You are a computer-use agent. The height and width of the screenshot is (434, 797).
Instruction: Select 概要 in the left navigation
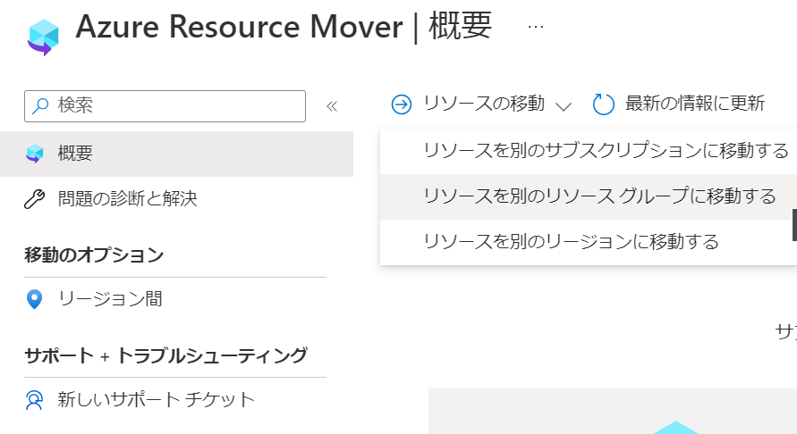(x=176, y=154)
